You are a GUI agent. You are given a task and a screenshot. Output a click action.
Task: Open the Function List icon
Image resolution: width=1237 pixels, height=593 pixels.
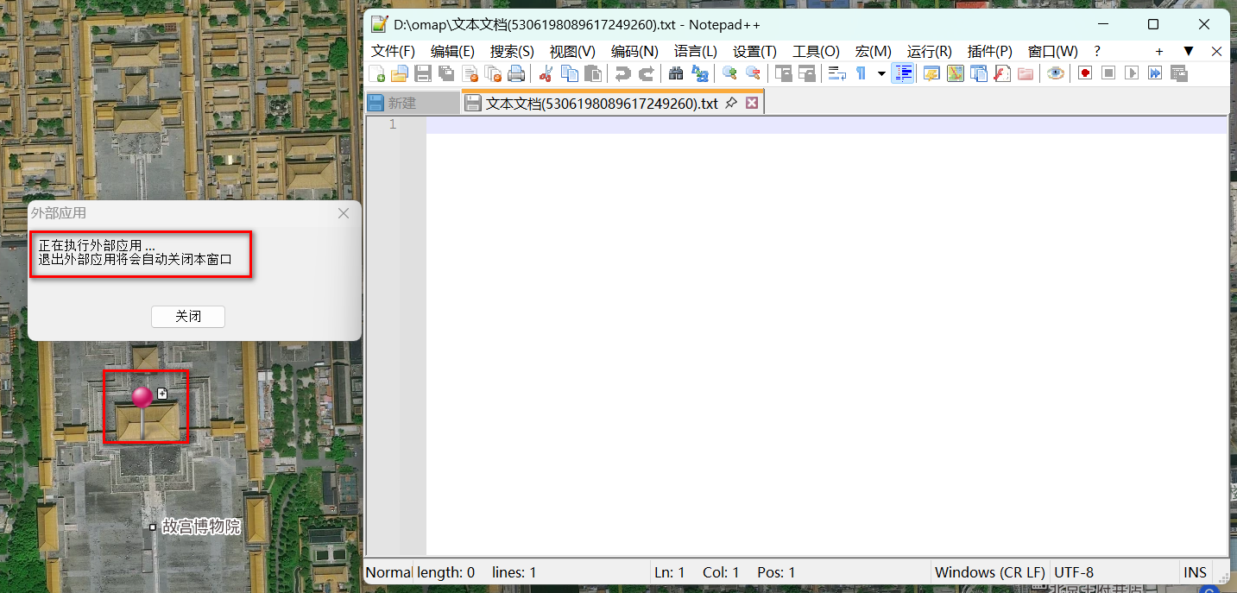tap(1002, 73)
